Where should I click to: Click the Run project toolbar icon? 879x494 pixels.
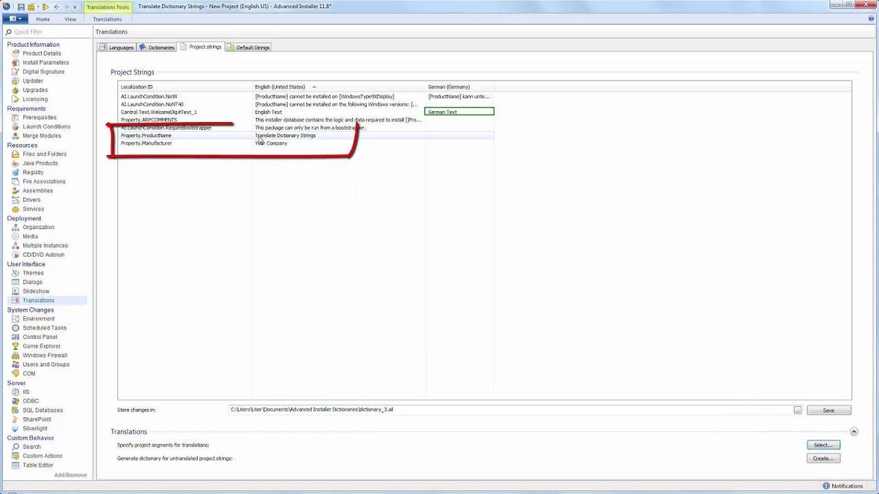click(45, 7)
